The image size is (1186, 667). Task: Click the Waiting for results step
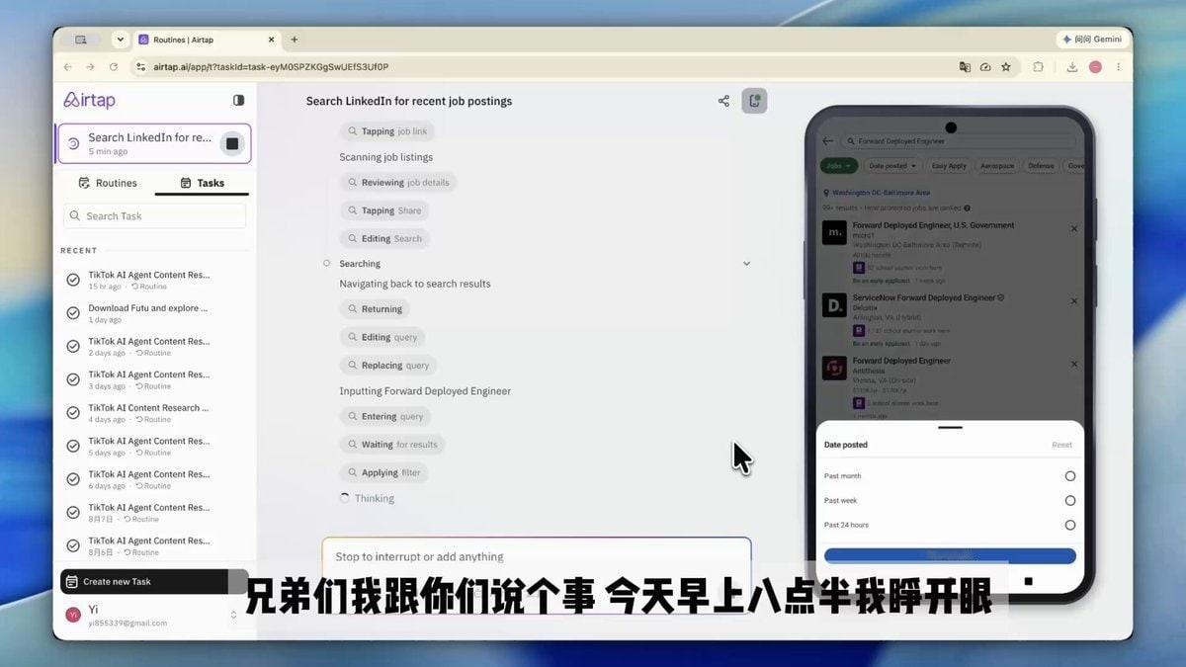click(x=392, y=445)
